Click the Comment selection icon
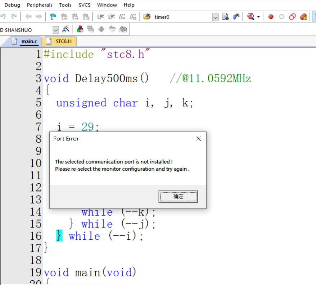The height and width of the screenshot is (285, 316). click(x=122, y=17)
